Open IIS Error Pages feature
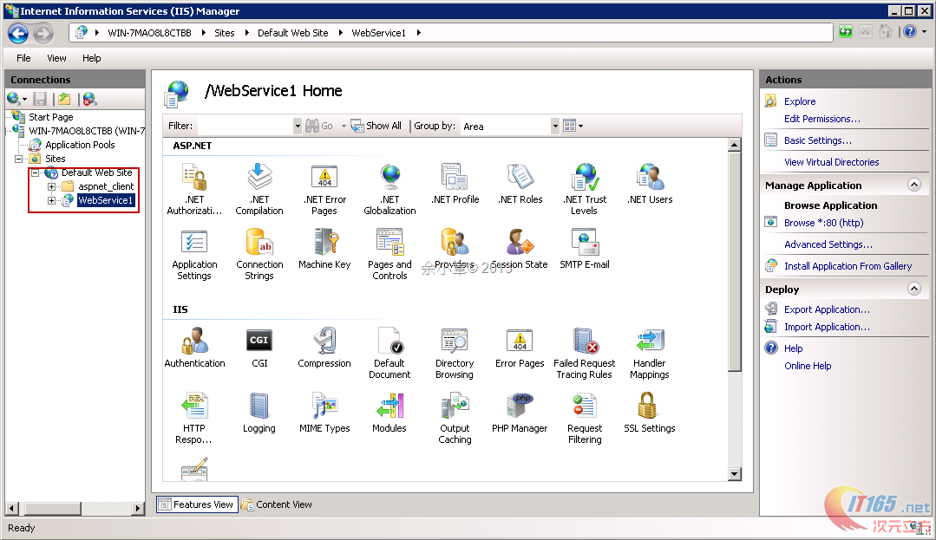The width and height of the screenshot is (936, 540). click(x=520, y=348)
